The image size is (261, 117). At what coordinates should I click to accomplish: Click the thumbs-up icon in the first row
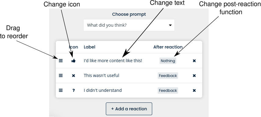click(73, 61)
